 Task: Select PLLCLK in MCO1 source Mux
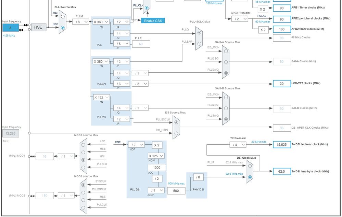point(83,168)
